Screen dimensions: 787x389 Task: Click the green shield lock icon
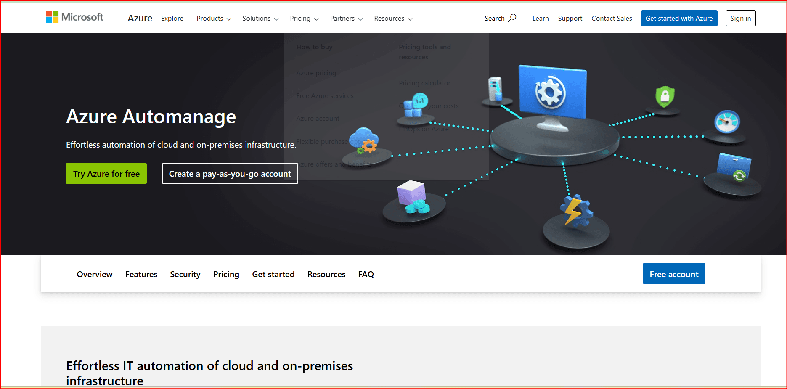point(665,96)
